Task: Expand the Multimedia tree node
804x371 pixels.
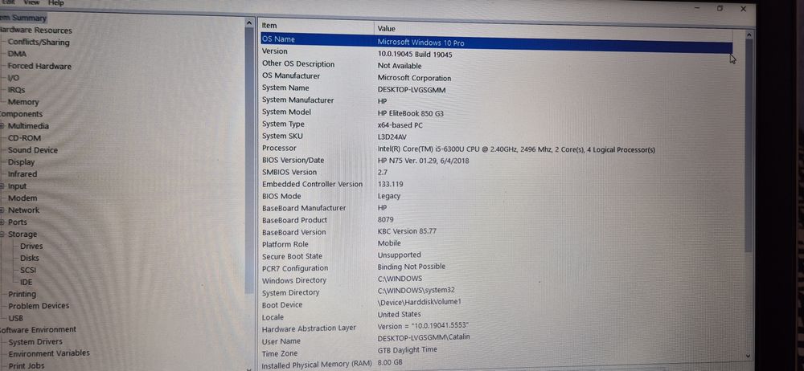Action: click(x=2, y=126)
